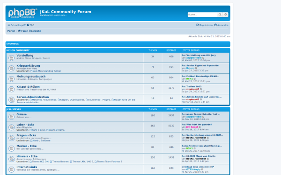Click the Registrieren link
This screenshot has width=281, height=175.
point(204,25)
